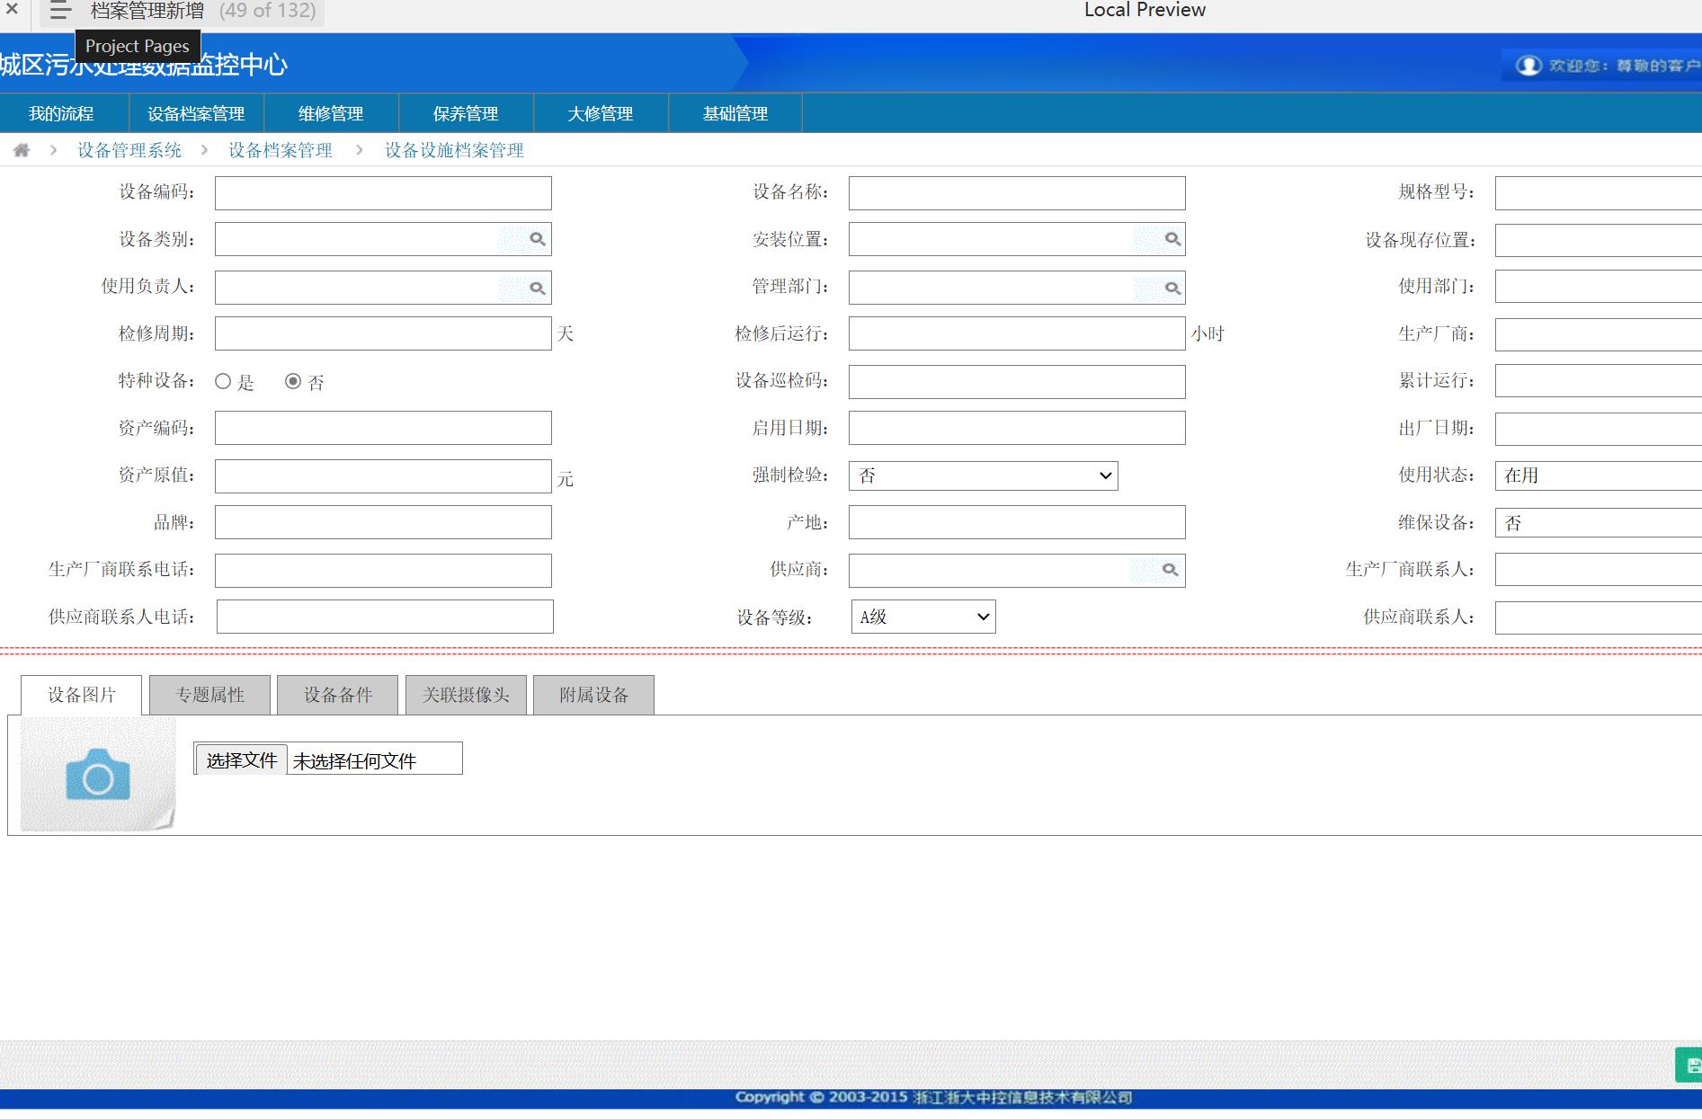
Task: Select 是 for 特种设备
Action: tap(223, 381)
